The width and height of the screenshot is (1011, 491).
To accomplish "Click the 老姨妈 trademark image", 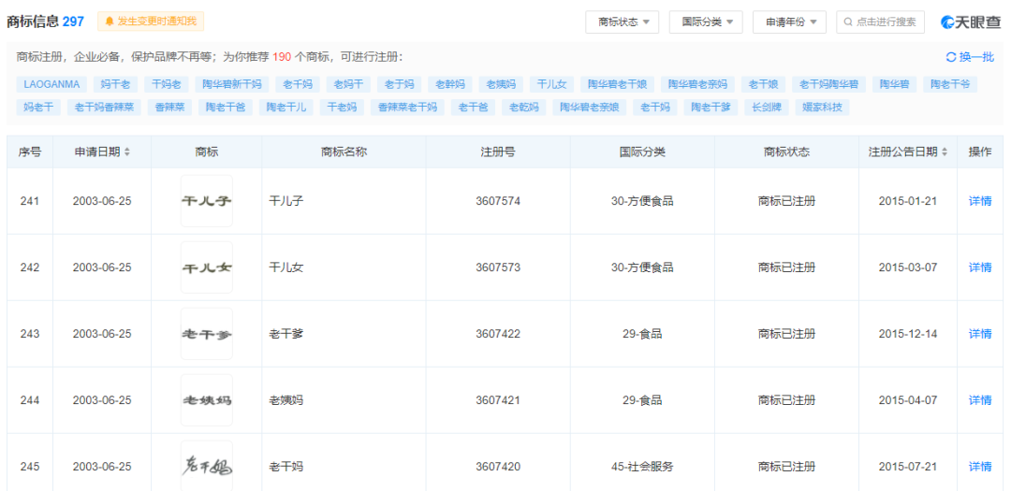I will 206,400.
